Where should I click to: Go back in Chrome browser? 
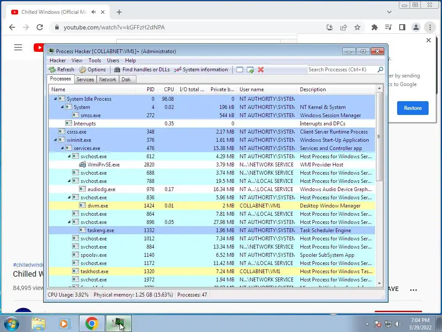(x=12, y=27)
